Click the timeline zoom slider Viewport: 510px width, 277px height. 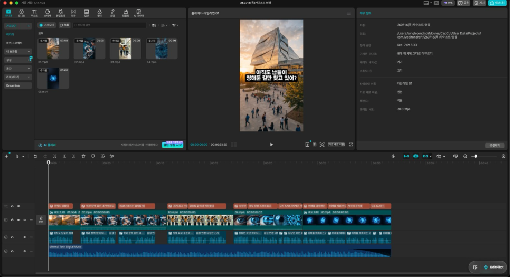click(x=485, y=156)
